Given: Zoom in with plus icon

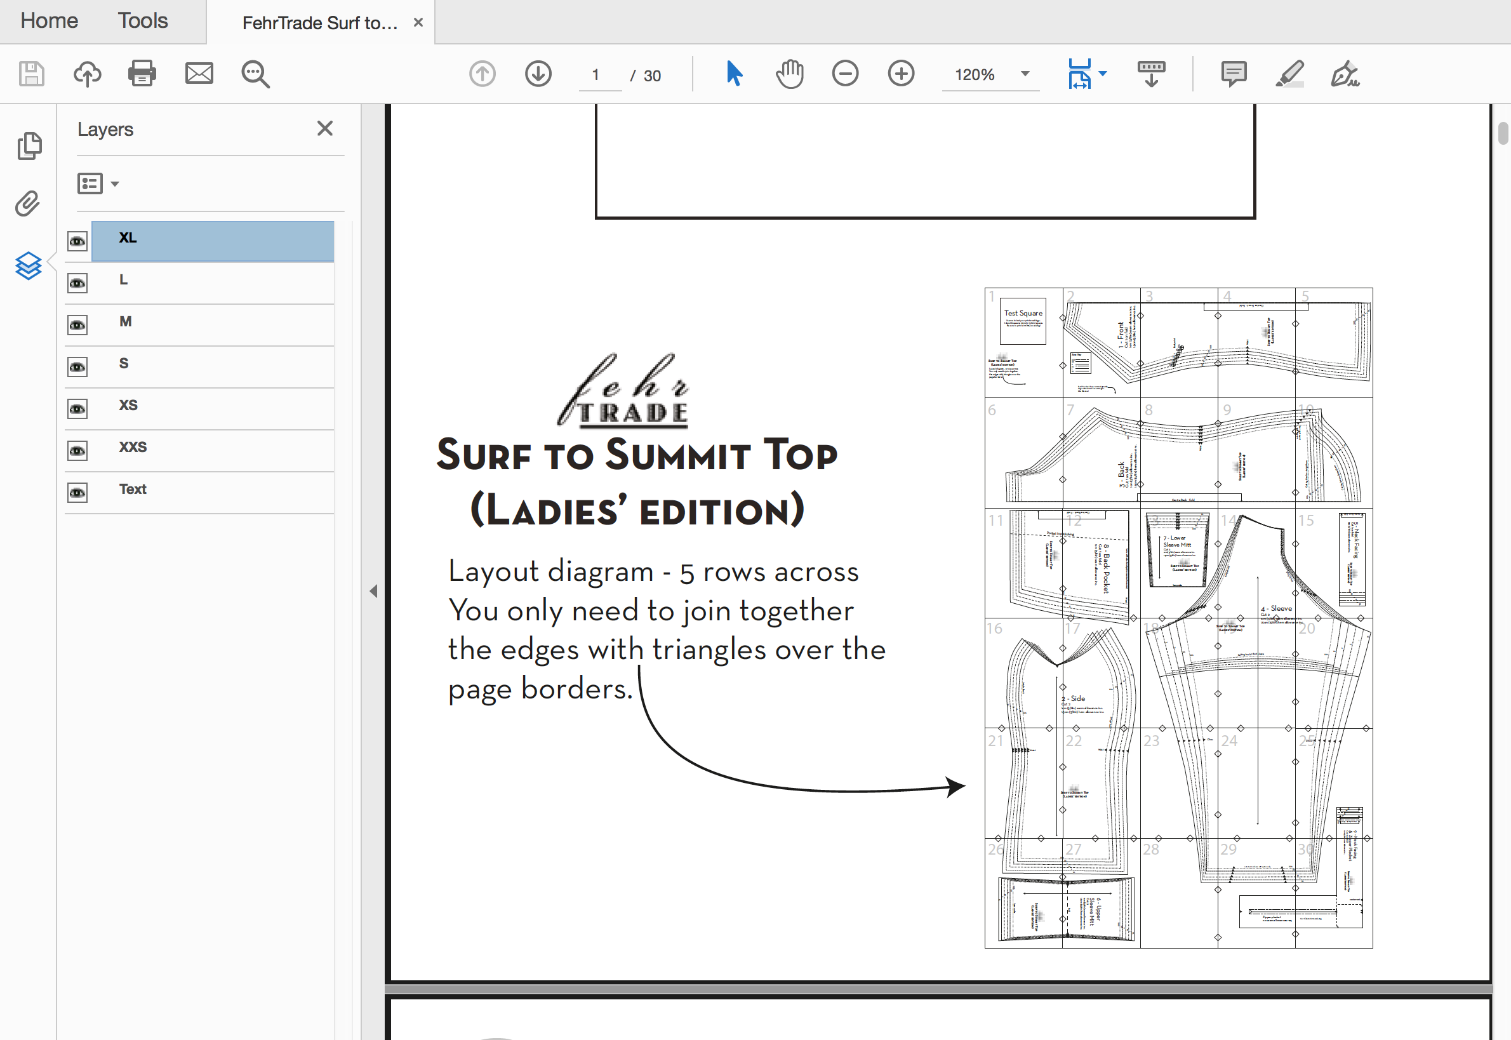Looking at the screenshot, I should pyautogui.click(x=901, y=73).
